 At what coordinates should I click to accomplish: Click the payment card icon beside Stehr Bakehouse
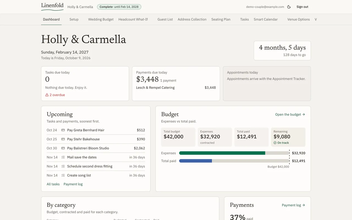(x=63, y=139)
